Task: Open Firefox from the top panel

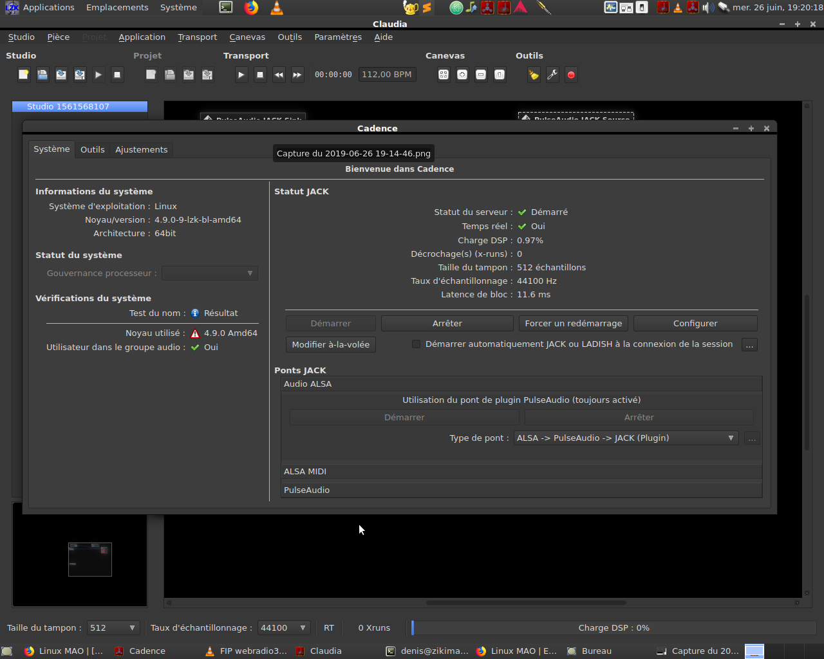Action: [251, 8]
